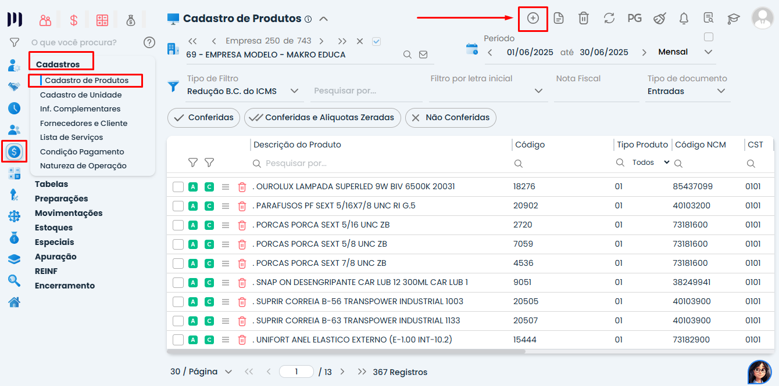This screenshot has width=779, height=386.
Task: Select the dollar sign icon in the left sidebar
Action: coord(14,151)
